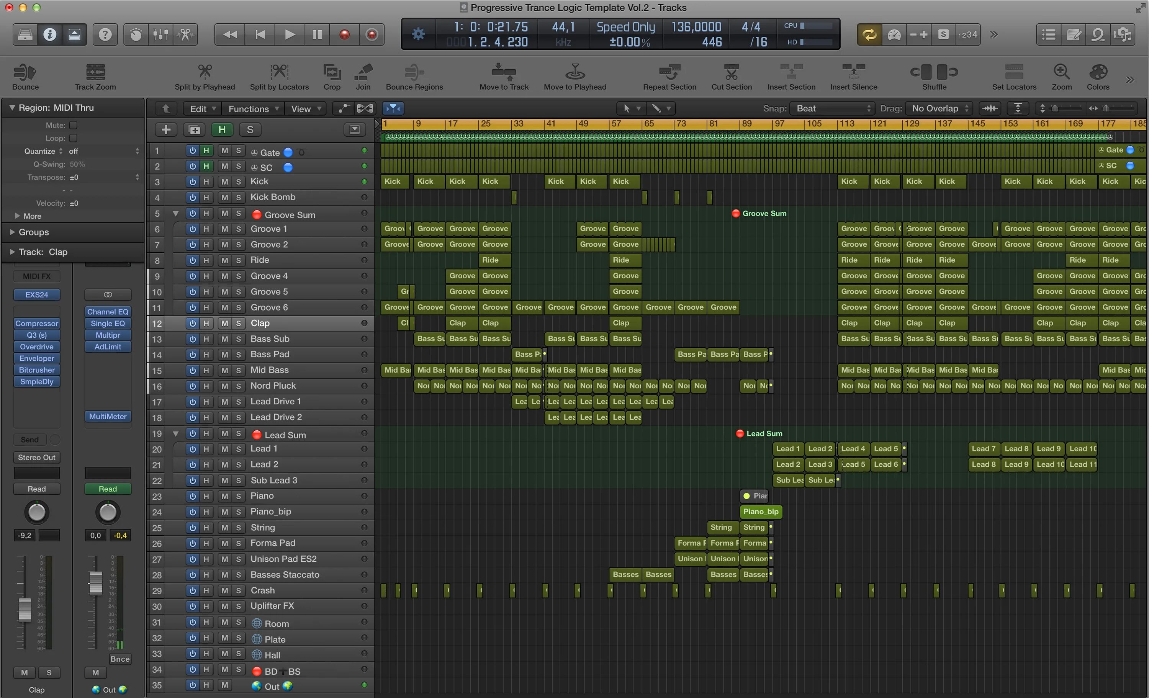Open the Edit menu

tap(202, 109)
